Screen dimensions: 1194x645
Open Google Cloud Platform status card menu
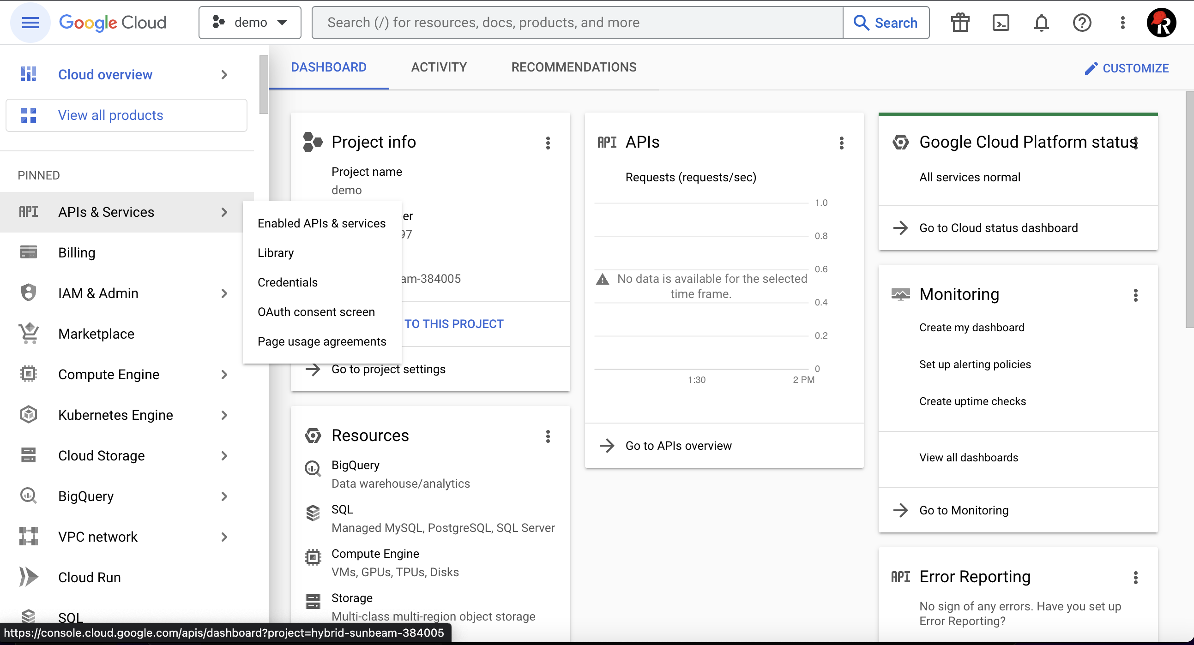1136,143
